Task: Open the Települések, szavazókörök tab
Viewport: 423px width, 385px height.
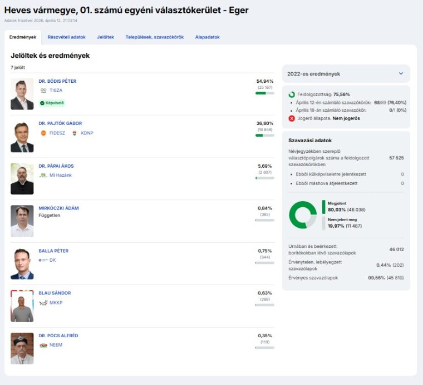Action: tap(154, 37)
